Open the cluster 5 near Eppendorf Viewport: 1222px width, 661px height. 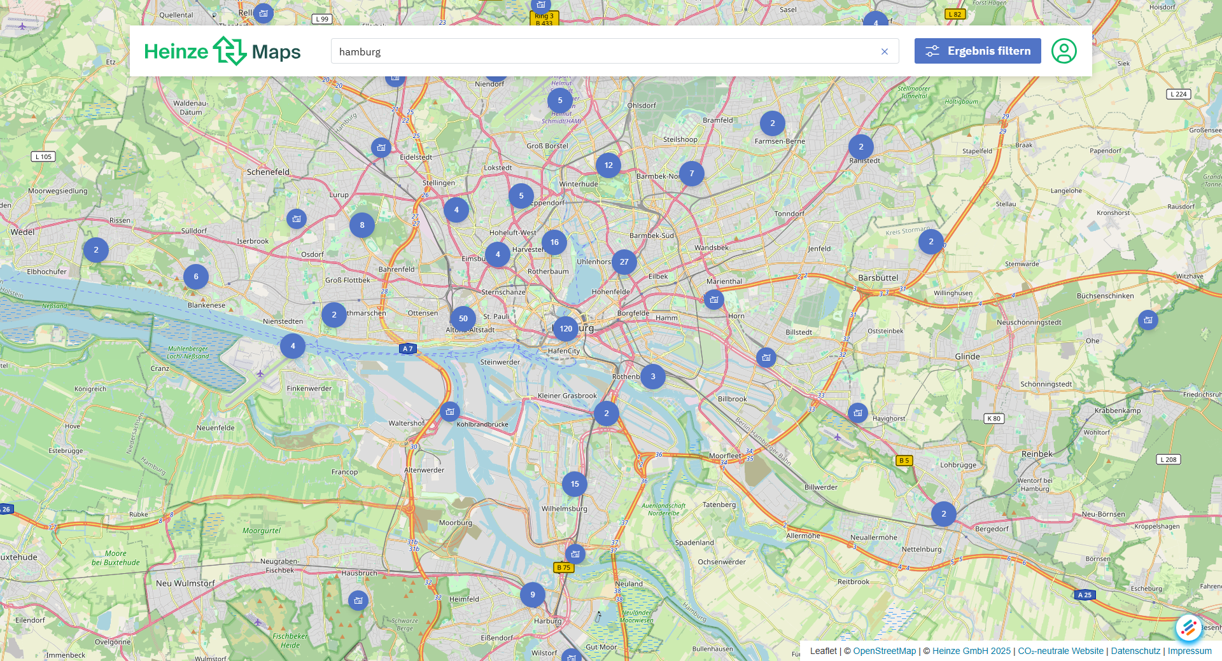point(521,196)
